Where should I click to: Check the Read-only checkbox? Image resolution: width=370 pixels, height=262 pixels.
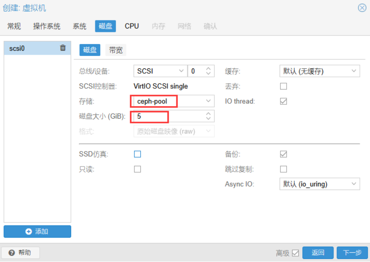(138, 169)
